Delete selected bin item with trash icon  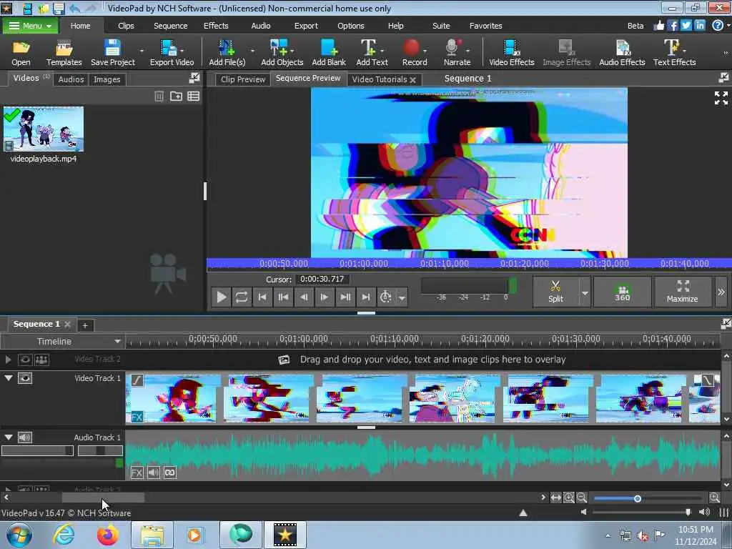click(159, 97)
